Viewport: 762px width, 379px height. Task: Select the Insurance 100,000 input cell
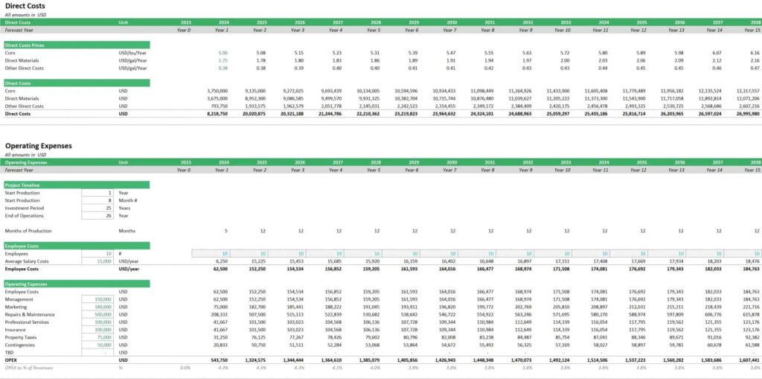pyautogui.click(x=97, y=329)
